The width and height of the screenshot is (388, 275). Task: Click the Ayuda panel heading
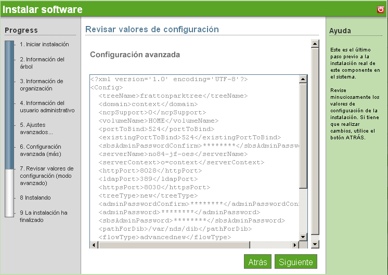click(x=340, y=31)
